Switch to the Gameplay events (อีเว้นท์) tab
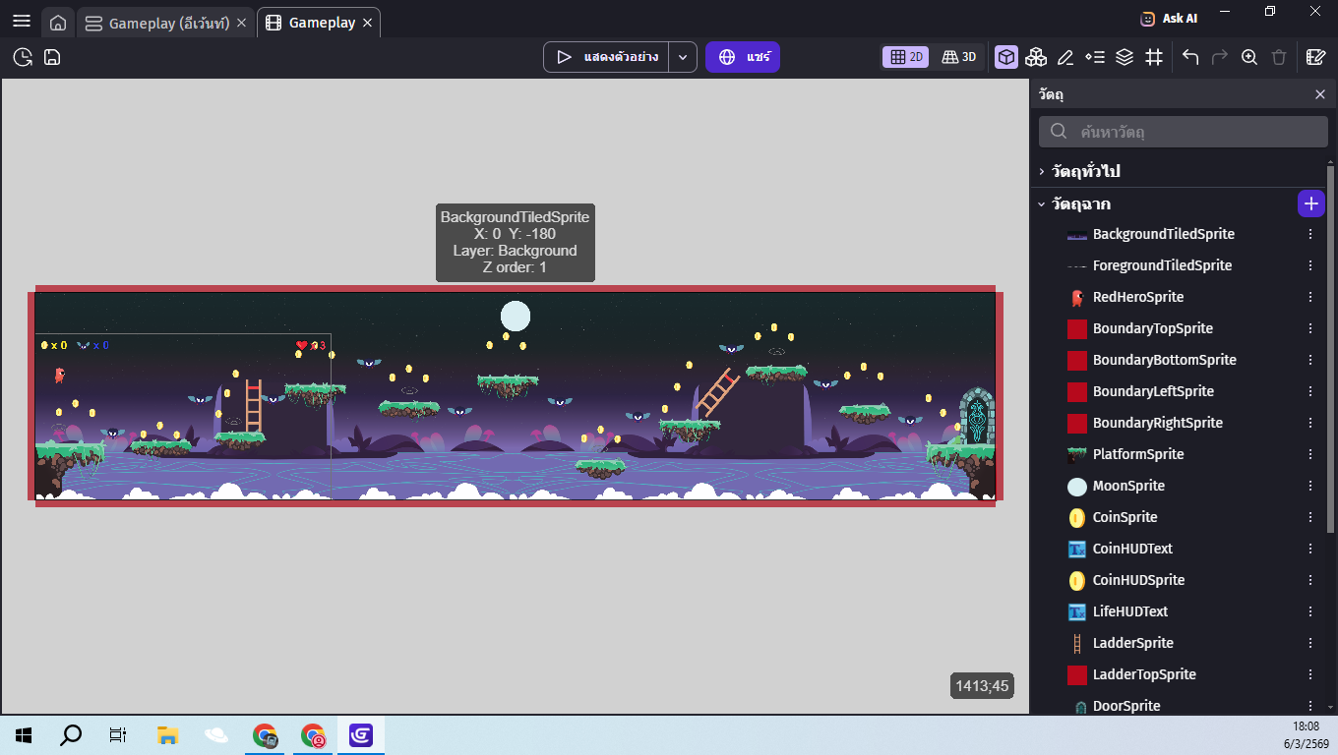1338x755 pixels. 165,23
